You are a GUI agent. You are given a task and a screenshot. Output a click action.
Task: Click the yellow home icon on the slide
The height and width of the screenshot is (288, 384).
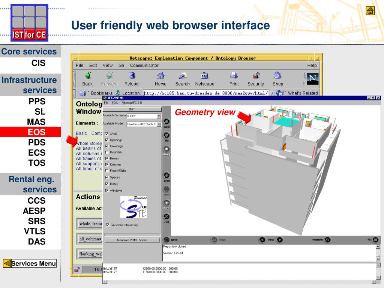click(x=370, y=10)
